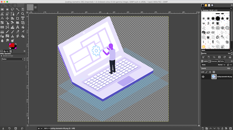Select the Ellipse Select tool
Screen dimensions: 233x130
pyautogui.click(x=7, y=9)
